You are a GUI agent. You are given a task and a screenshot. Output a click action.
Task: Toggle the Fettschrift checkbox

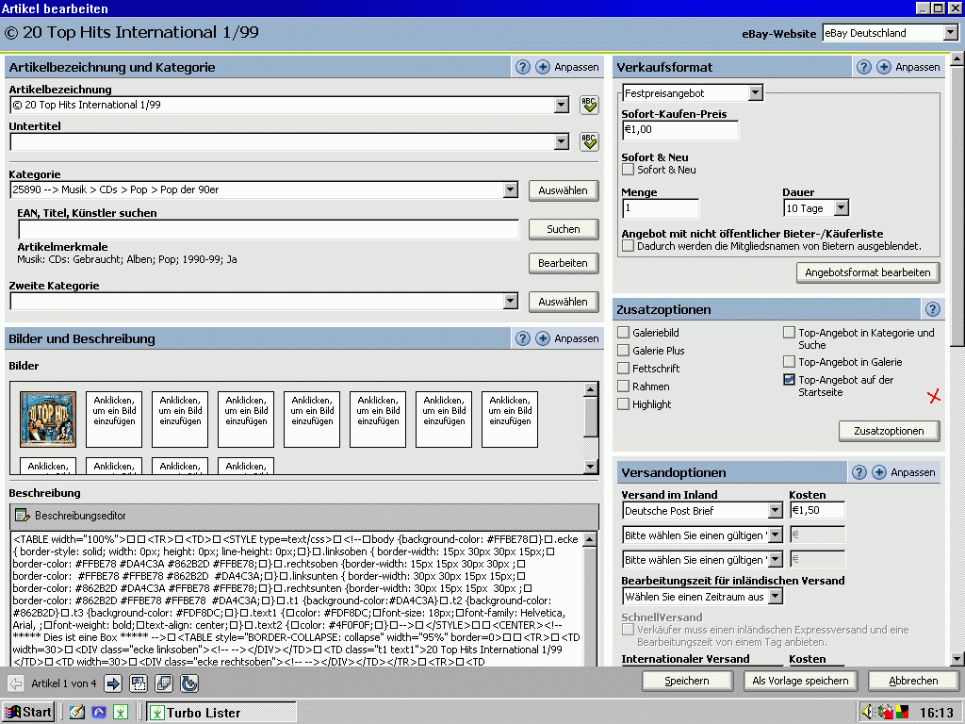(x=624, y=369)
